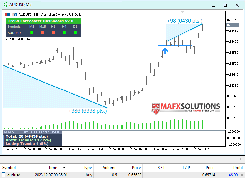Click the T / P column header
The width and height of the screenshot is (245, 178).
point(179,168)
